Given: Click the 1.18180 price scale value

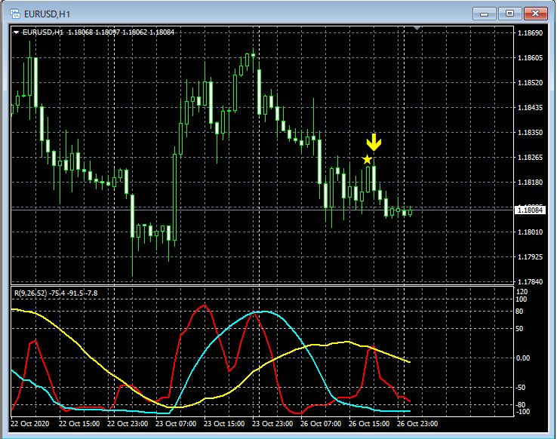Looking at the screenshot, I should tap(531, 182).
